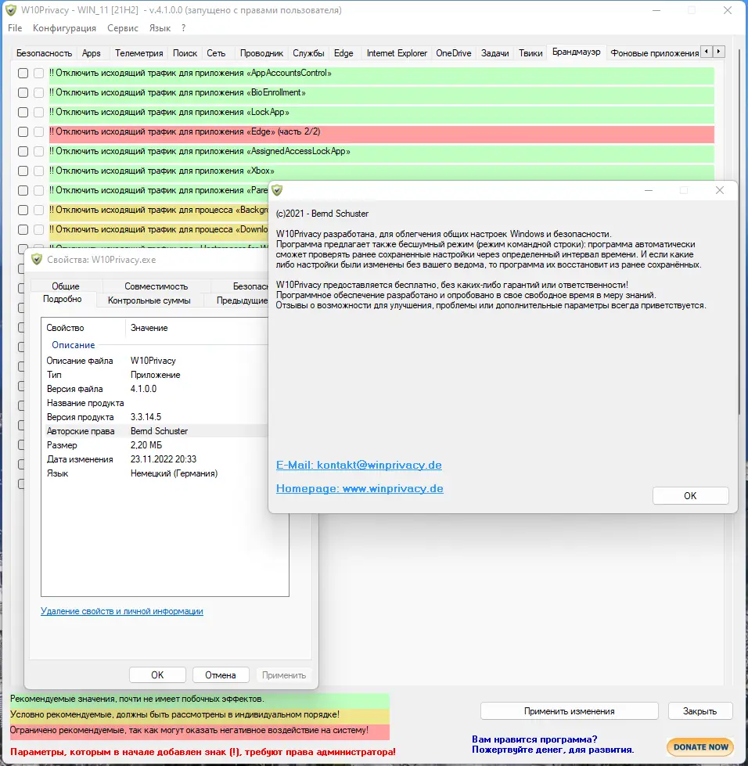
Task: Switch to the Телеметрия tab
Action: point(138,53)
